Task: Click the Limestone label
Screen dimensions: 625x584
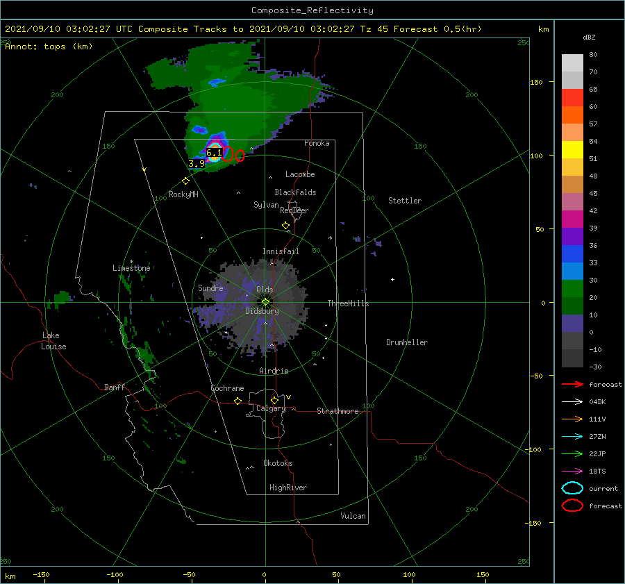Action: coord(131,268)
